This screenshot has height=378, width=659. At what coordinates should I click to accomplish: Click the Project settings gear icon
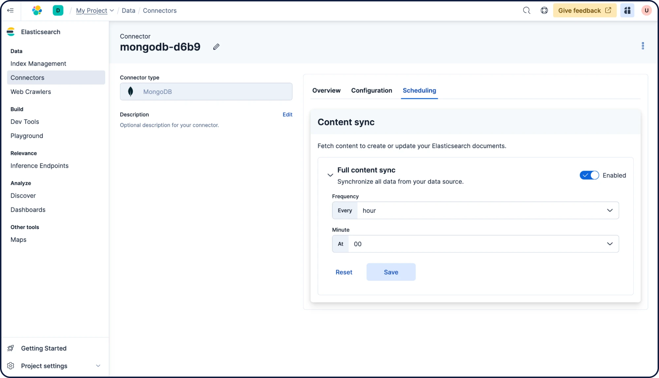click(11, 366)
